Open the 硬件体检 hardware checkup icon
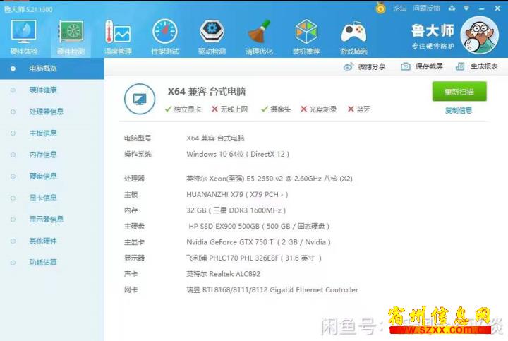Image resolution: width=508 pixels, height=341 pixels. pyautogui.click(x=24, y=37)
